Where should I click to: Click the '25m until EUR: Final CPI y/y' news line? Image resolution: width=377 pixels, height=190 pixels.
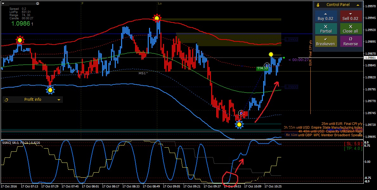point(342,124)
